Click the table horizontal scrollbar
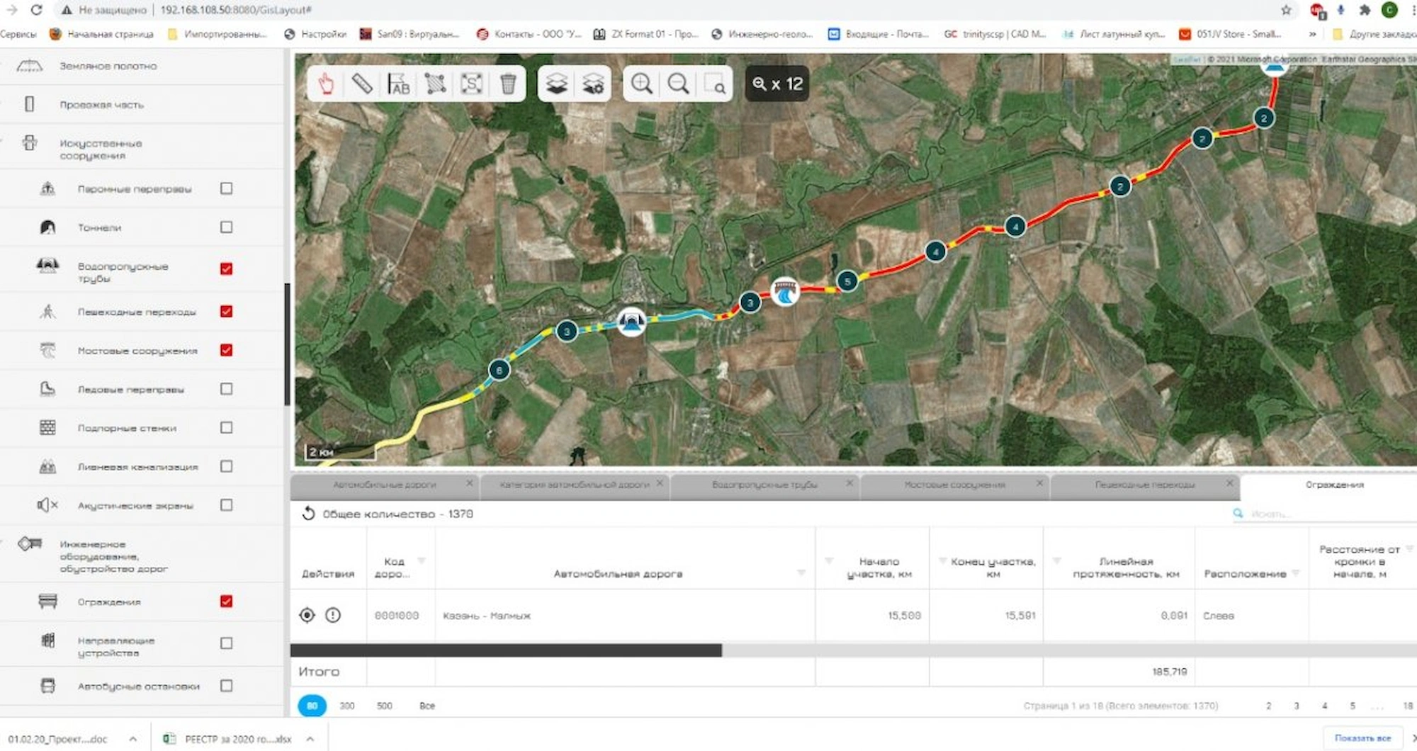Image resolution: width=1417 pixels, height=751 pixels. point(506,650)
